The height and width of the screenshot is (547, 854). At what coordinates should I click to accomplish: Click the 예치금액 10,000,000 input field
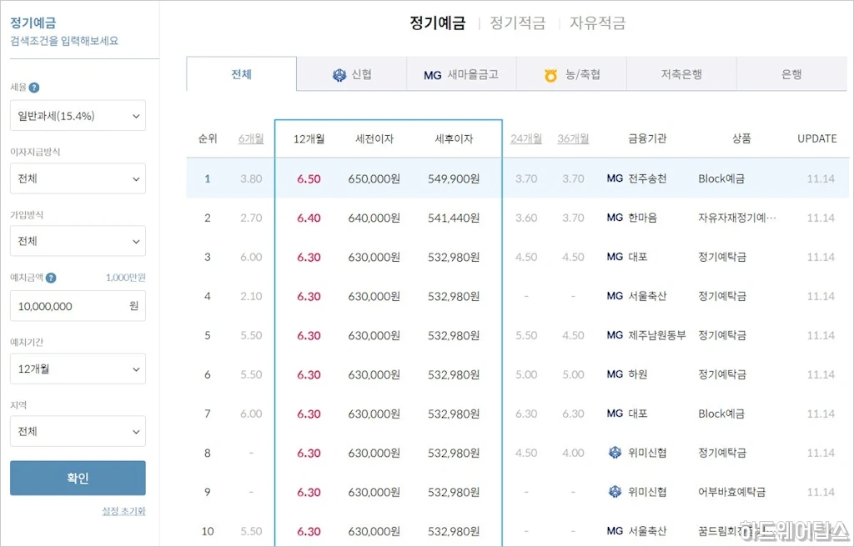pyautogui.click(x=78, y=306)
